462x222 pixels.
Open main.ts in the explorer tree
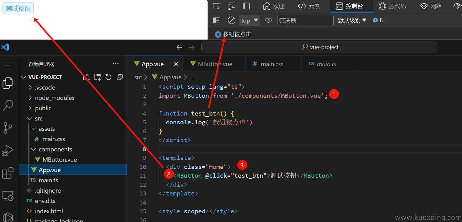72,180
